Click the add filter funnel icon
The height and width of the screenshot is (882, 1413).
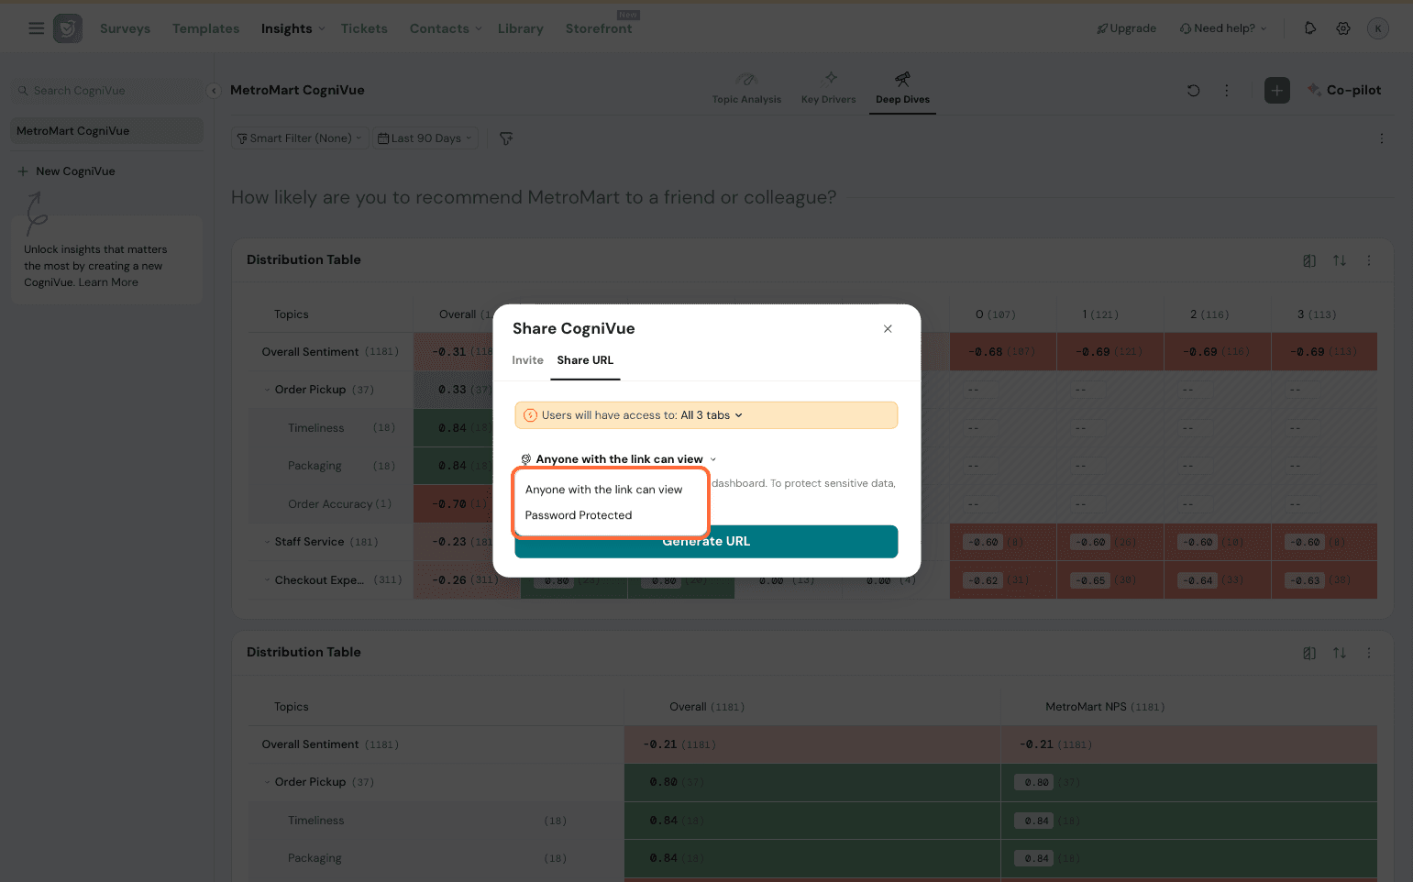point(506,138)
